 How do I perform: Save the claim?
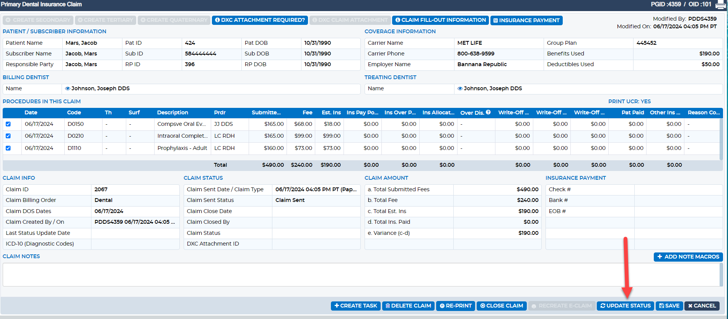point(669,306)
